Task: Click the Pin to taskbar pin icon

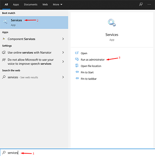Action: click(77, 78)
